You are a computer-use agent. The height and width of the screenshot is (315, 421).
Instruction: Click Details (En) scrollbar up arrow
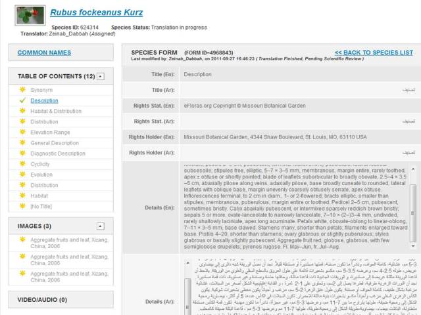(x=413, y=169)
